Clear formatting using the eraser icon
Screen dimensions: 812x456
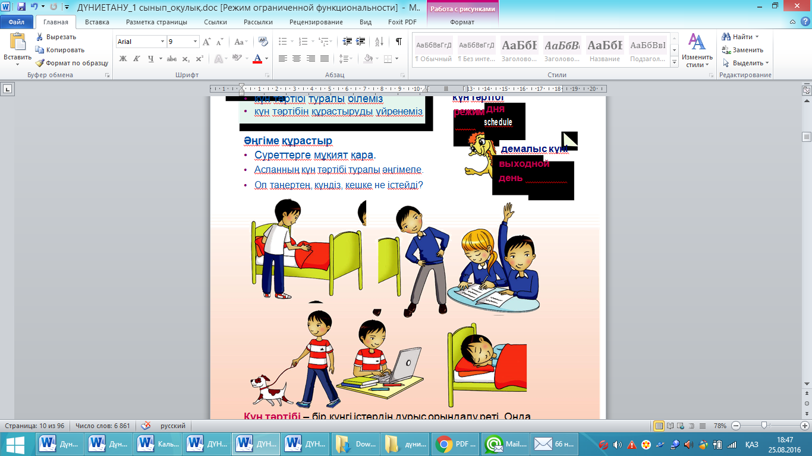pos(264,42)
